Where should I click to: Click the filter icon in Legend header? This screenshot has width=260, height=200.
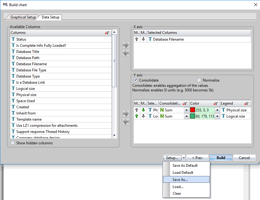pos(246,104)
